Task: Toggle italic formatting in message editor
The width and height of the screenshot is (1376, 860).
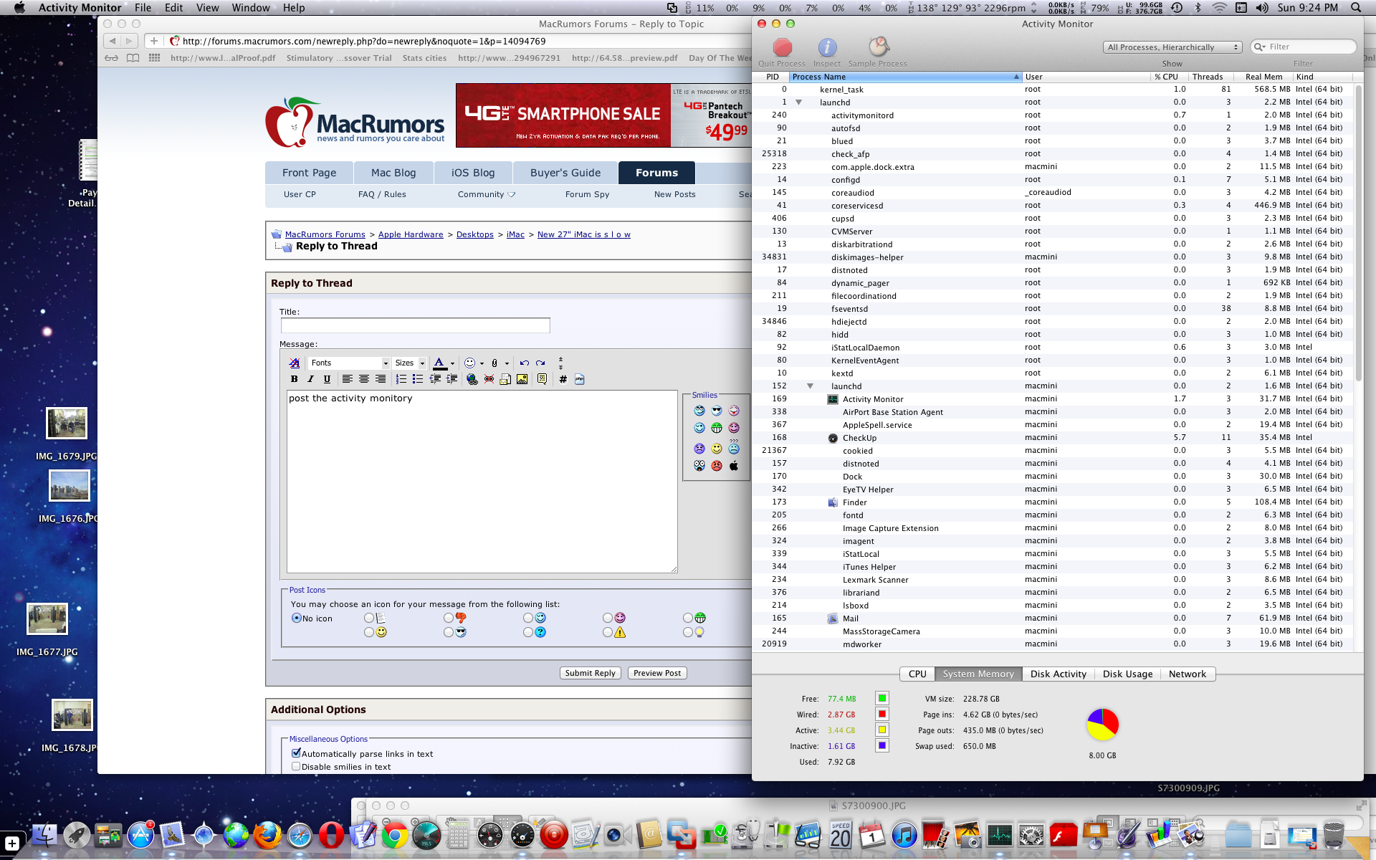Action: pos(310,379)
